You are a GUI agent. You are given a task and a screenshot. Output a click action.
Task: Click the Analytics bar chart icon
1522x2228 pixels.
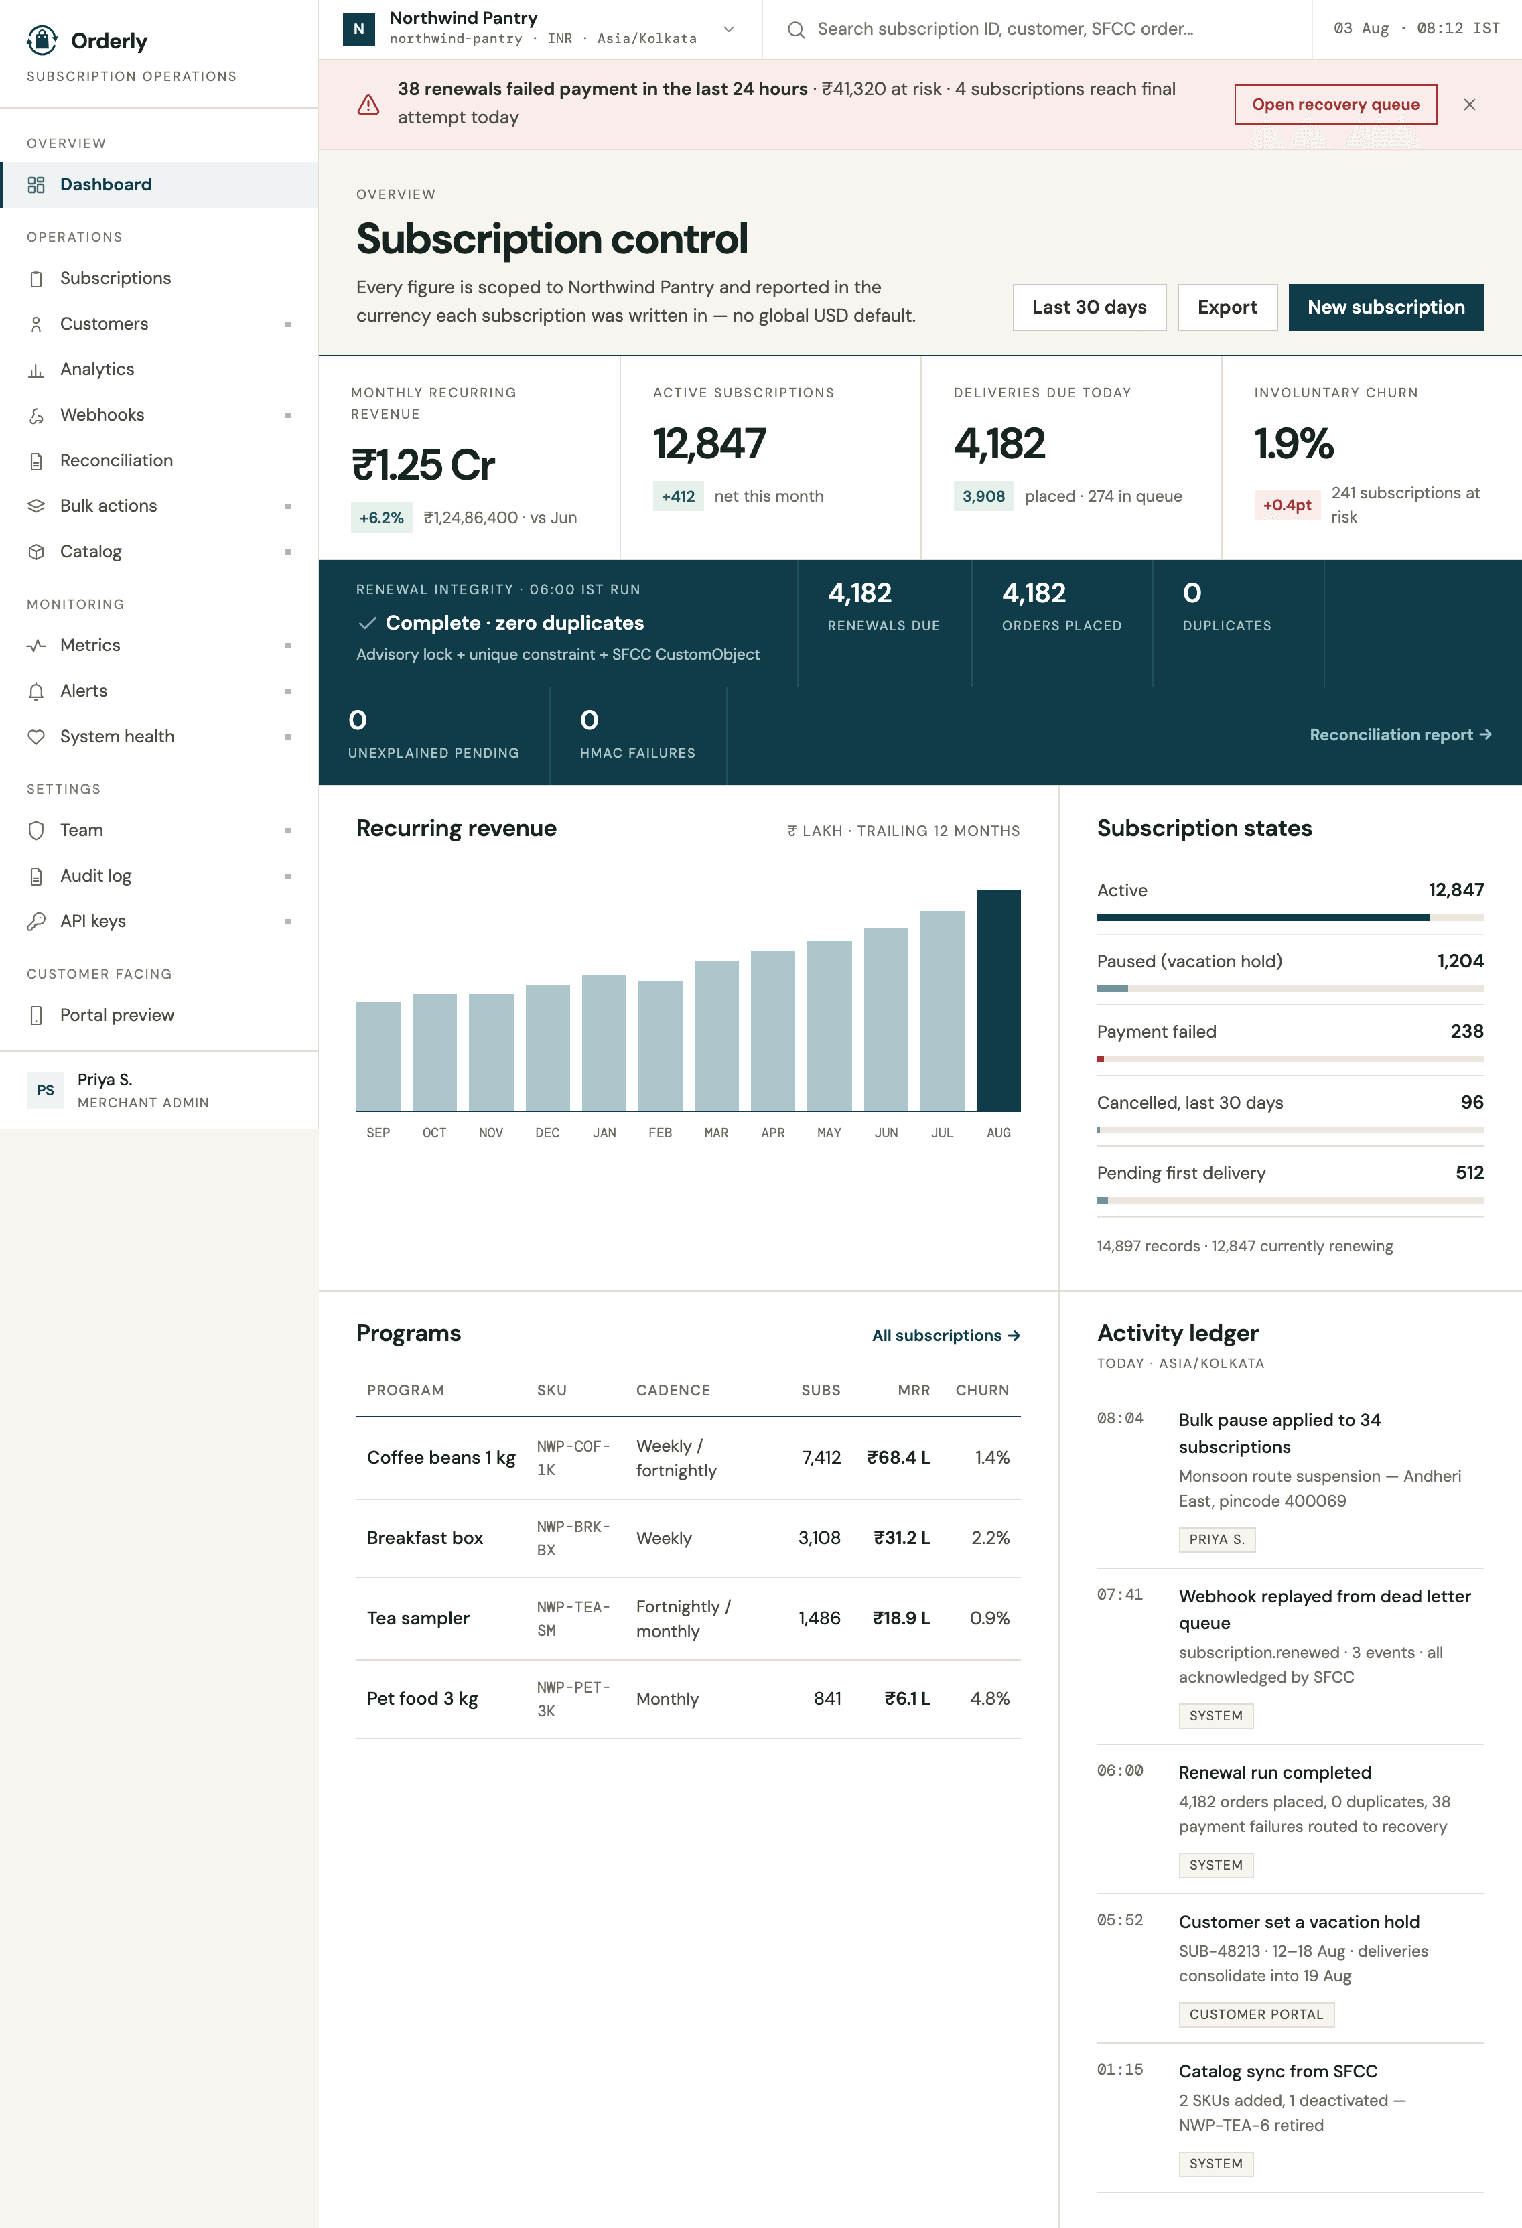click(36, 370)
